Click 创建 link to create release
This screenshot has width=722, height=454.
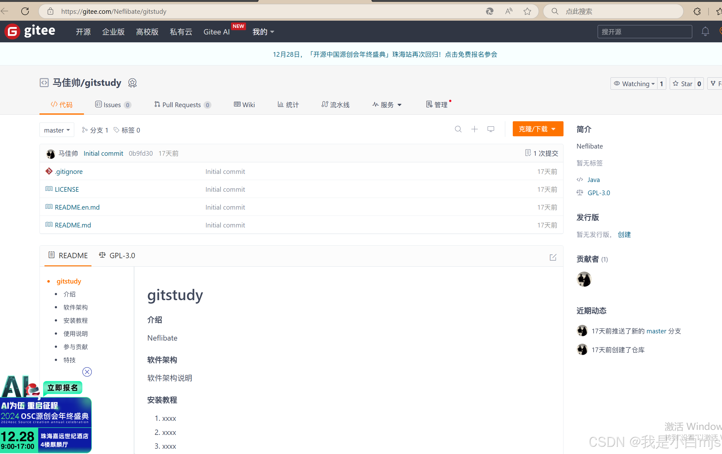(x=624, y=234)
